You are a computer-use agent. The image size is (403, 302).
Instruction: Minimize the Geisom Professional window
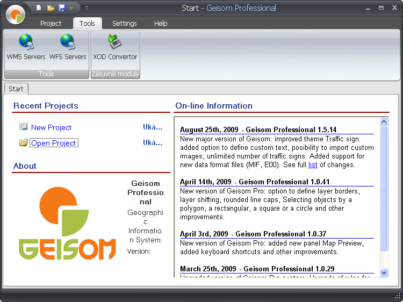[x=368, y=8]
